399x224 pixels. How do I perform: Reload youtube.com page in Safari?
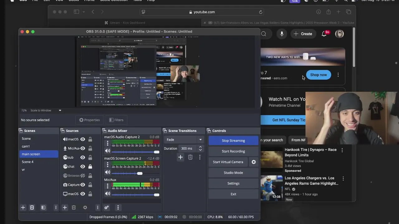(x=261, y=12)
